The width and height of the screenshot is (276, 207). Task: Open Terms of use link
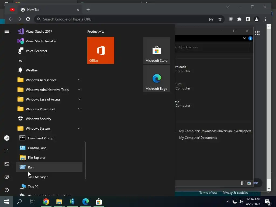[x=208, y=193]
